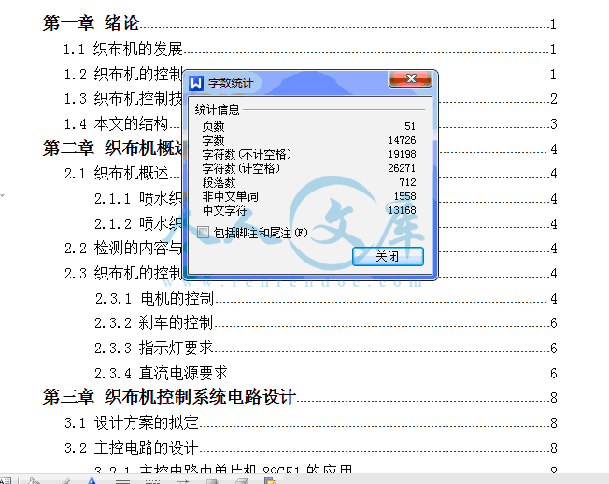Click the 关闭 button
This screenshot has height=484, width=609.
tap(388, 256)
